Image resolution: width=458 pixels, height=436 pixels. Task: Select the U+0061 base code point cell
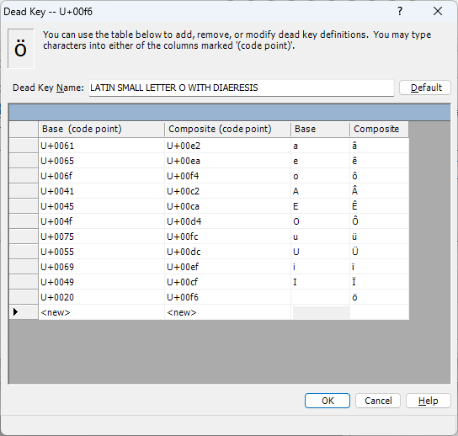(101, 146)
